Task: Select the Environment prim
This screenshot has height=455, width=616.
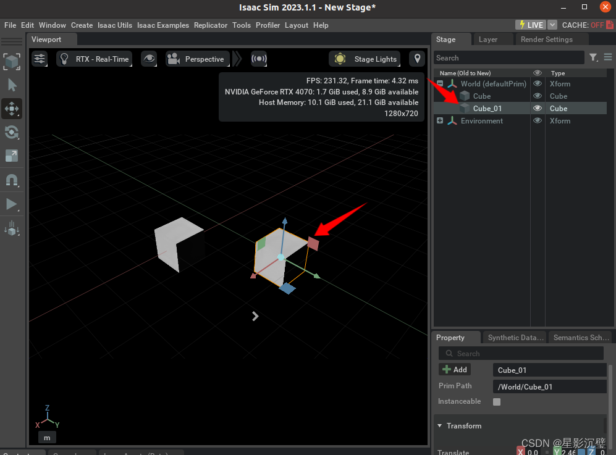Action: pyautogui.click(x=482, y=121)
